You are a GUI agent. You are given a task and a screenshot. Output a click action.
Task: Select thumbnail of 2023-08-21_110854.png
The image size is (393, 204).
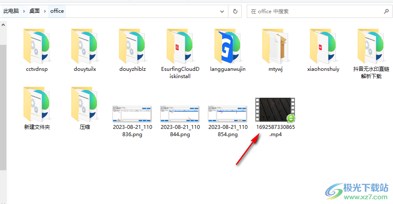(x=228, y=114)
